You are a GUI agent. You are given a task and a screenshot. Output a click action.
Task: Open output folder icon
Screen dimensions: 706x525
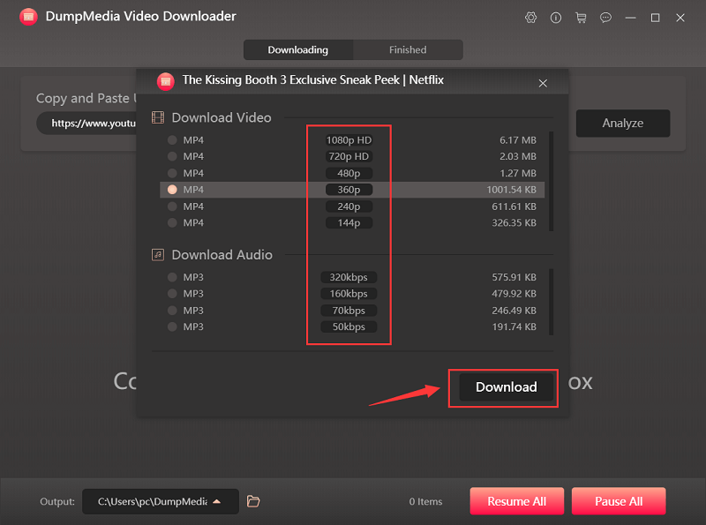[x=253, y=501]
